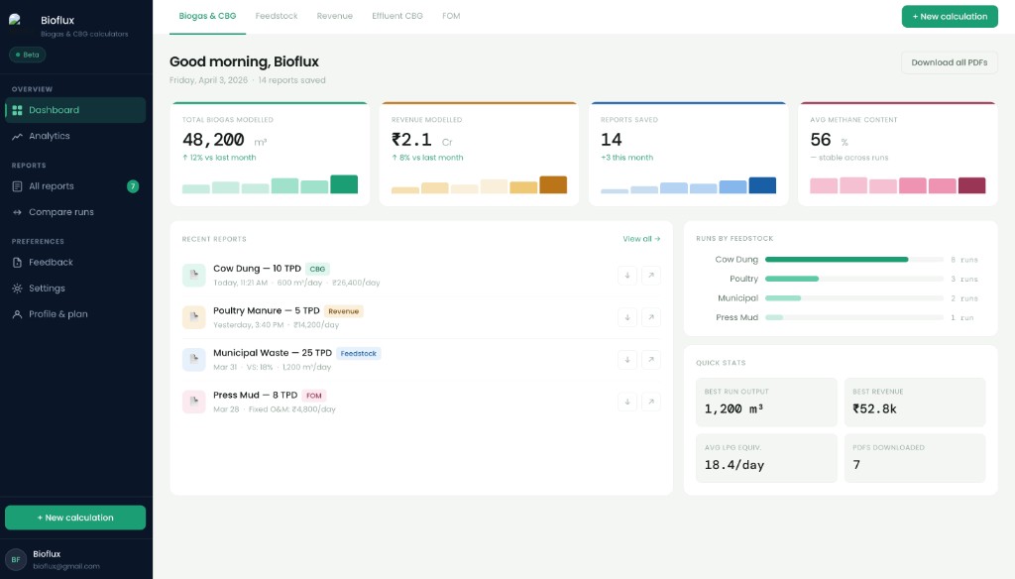Click the green New calculation button
This screenshot has width=1015, height=579.
pos(949,16)
